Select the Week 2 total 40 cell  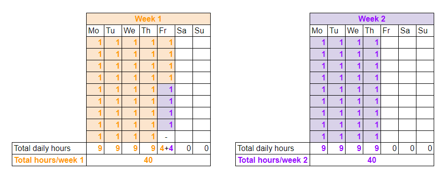coord(372,160)
